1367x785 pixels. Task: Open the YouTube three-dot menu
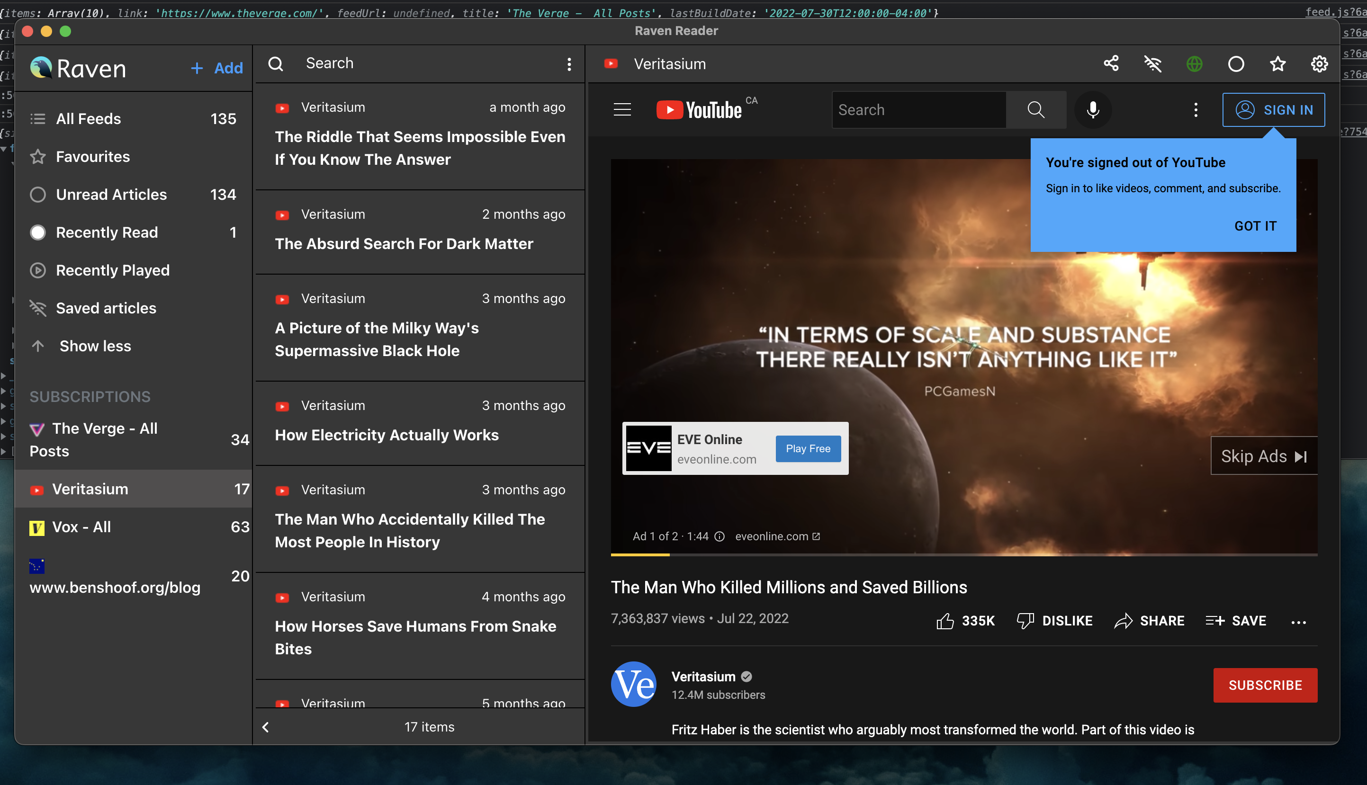click(x=1196, y=109)
